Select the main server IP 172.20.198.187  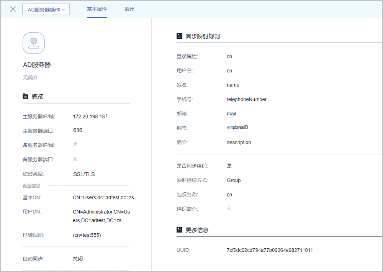(x=90, y=116)
